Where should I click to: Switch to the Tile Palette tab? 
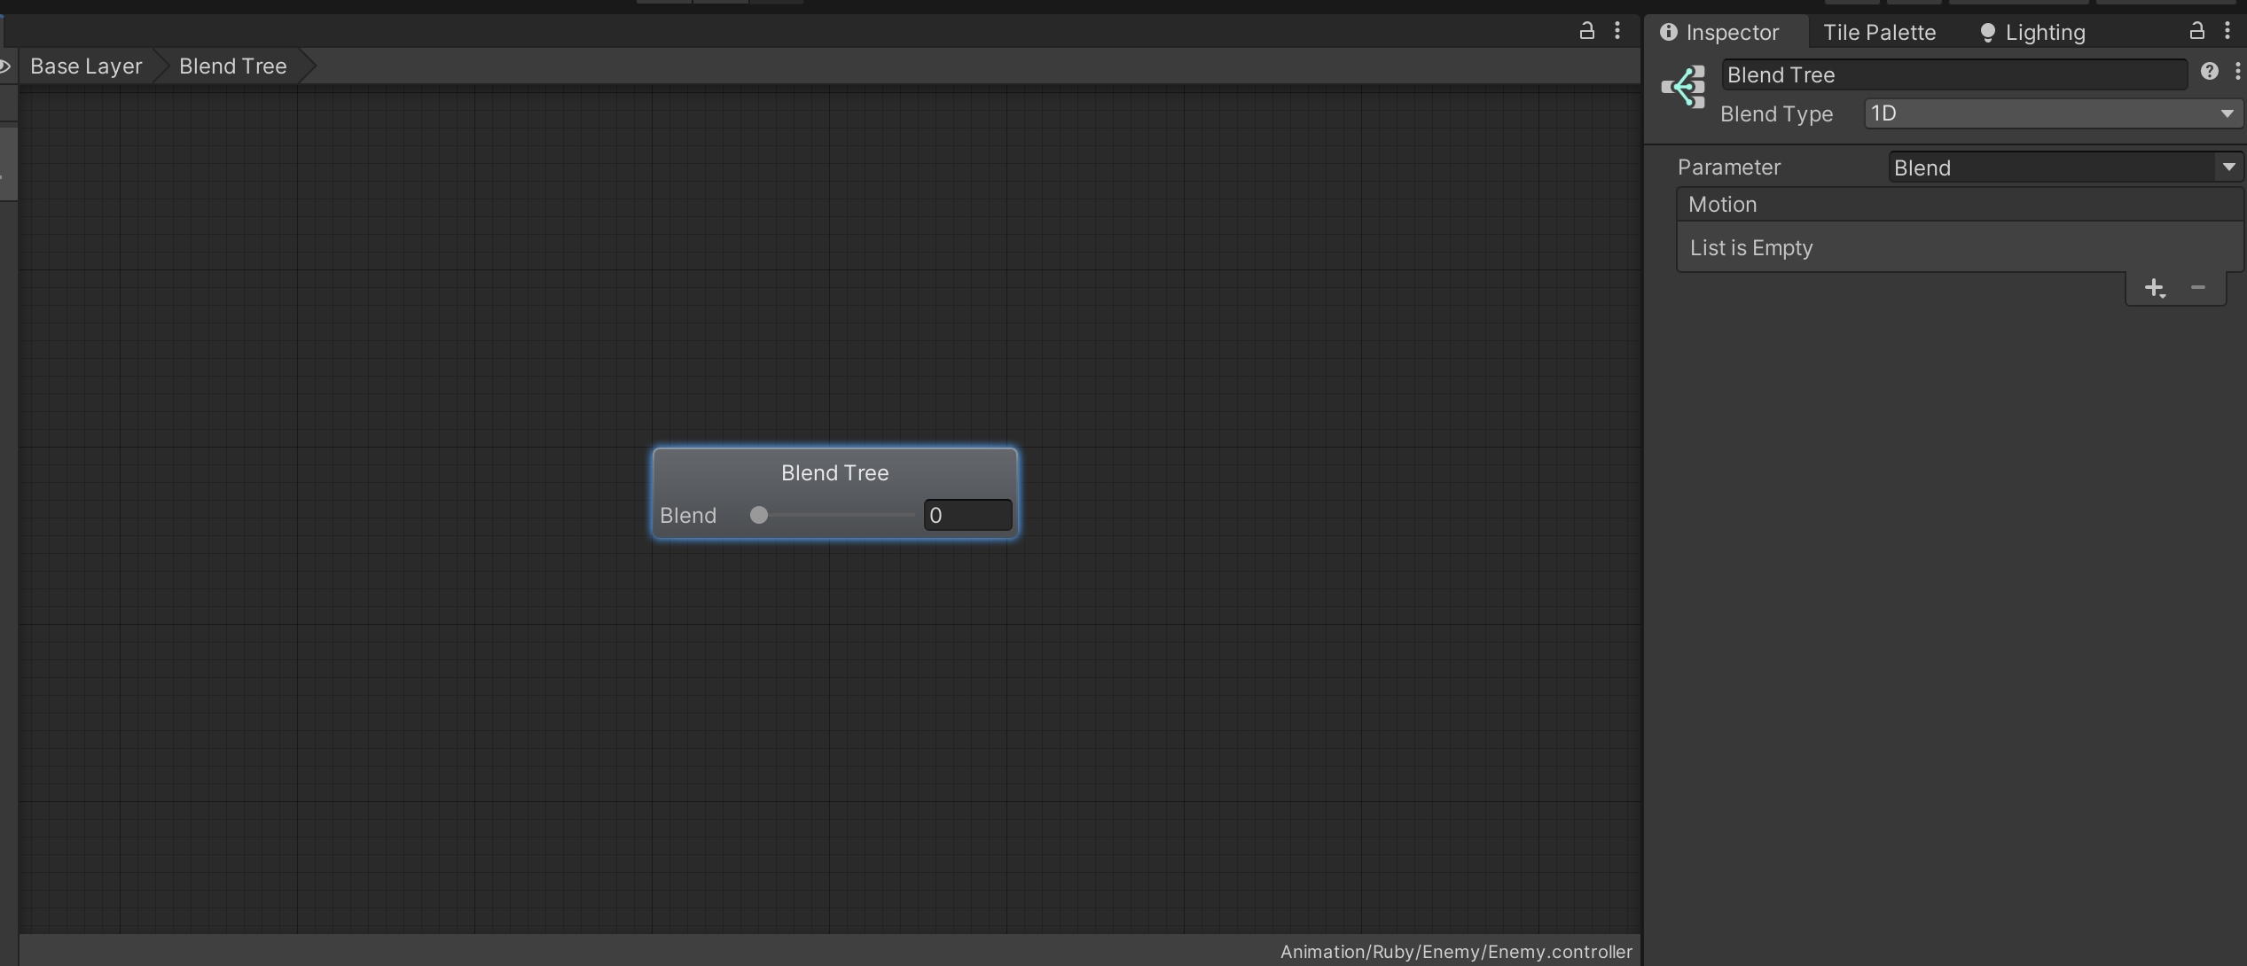(x=1879, y=33)
